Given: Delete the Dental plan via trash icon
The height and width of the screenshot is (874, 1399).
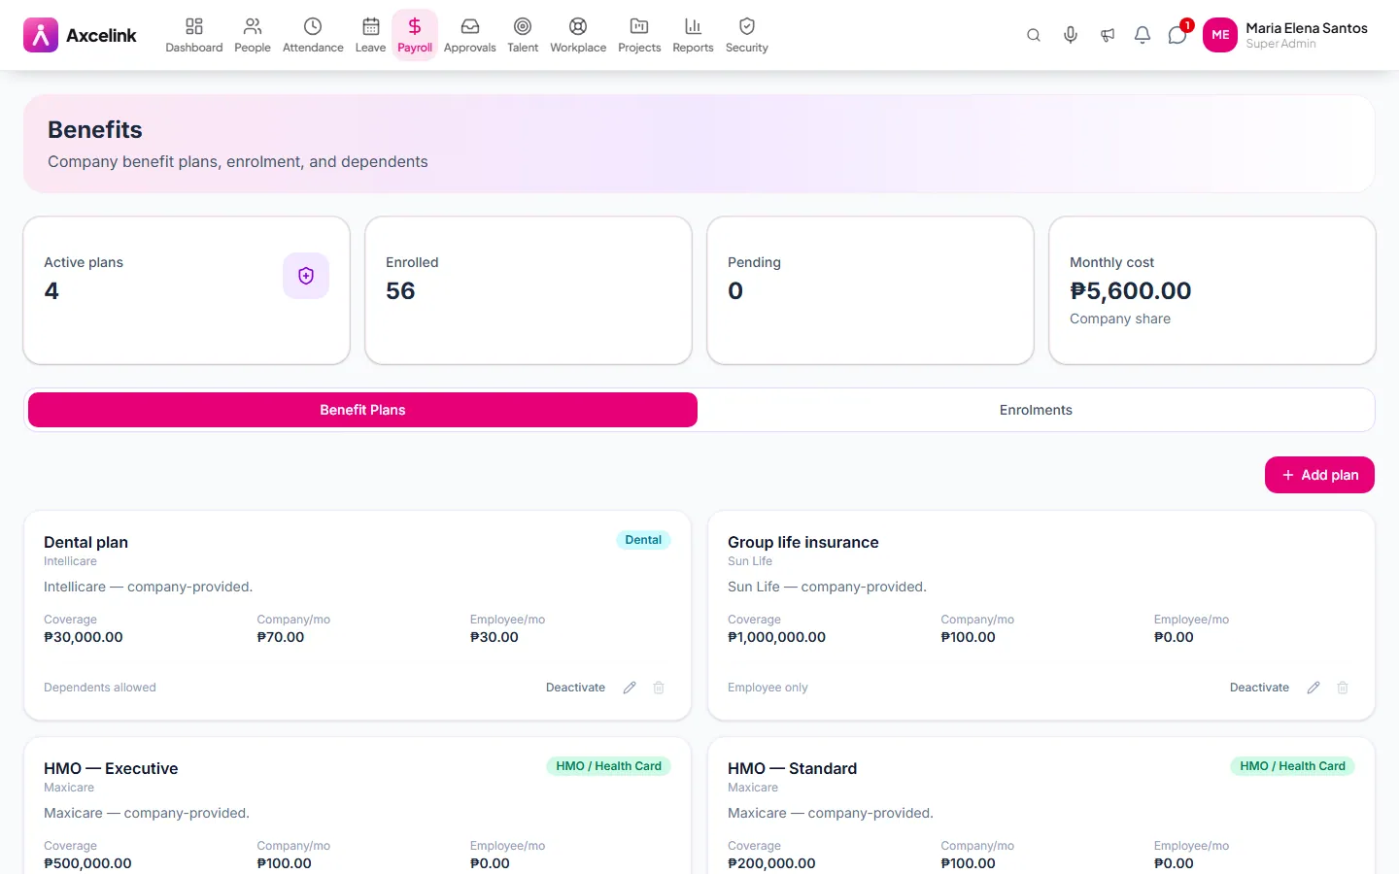Looking at the screenshot, I should click(x=659, y=688).
